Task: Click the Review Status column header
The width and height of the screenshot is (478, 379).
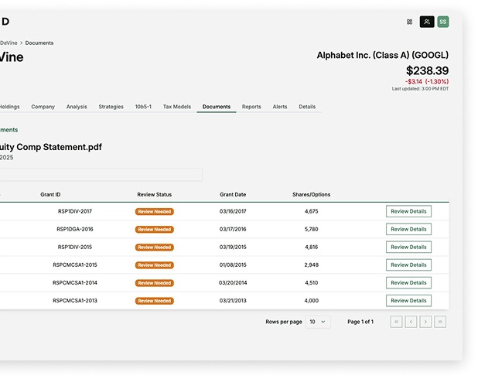Action: 154,195
